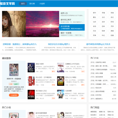Choose the 重生 genre pill
The height and width of the screenshot is (118, 118).
coord(94,17)
